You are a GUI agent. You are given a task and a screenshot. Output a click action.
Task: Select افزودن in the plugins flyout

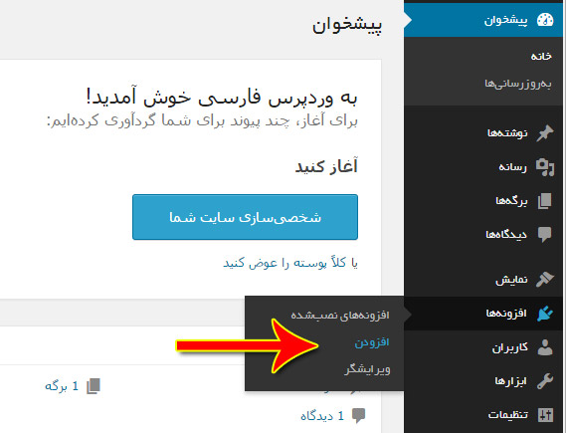click(x=372, y=342)
